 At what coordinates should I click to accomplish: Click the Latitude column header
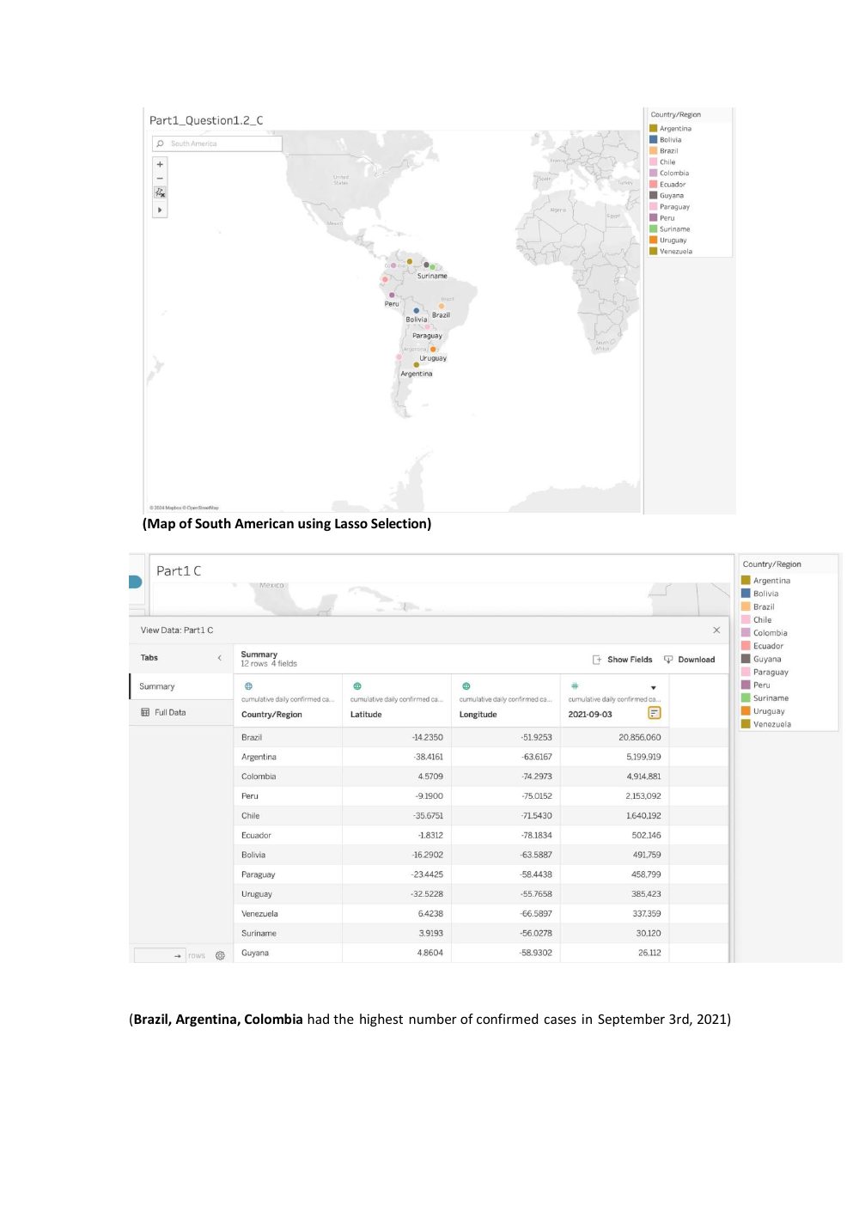(x=366, y=715)
